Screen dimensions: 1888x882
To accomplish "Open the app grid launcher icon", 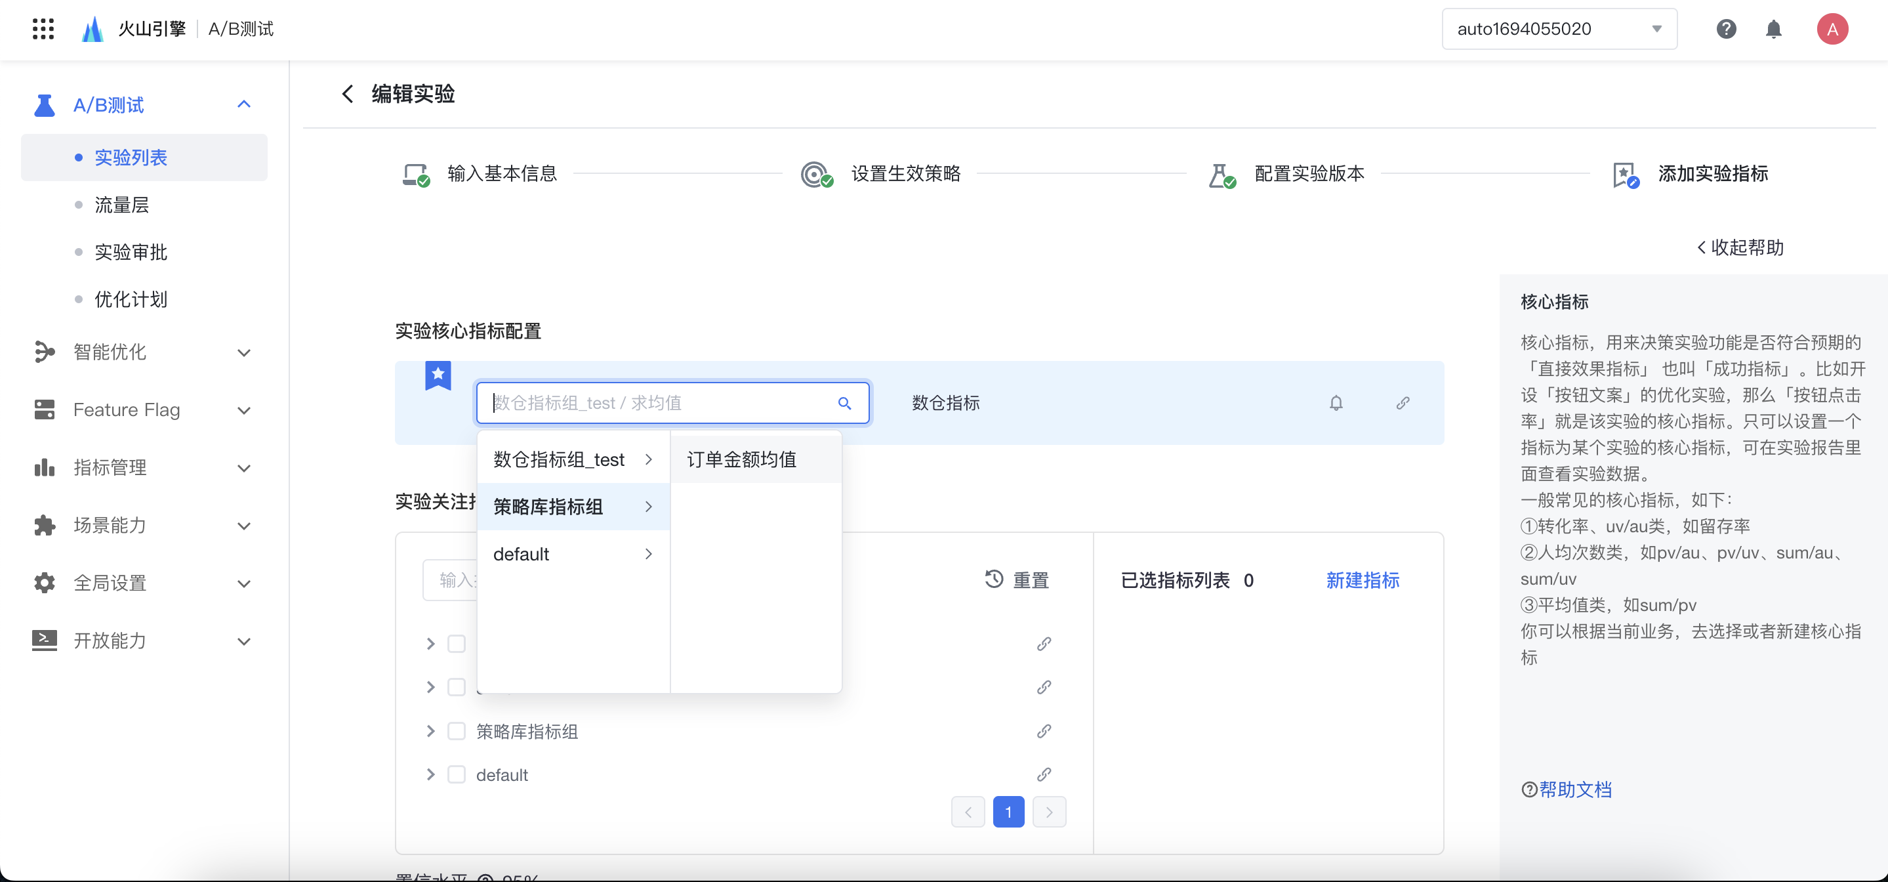I will coord(43,30).
